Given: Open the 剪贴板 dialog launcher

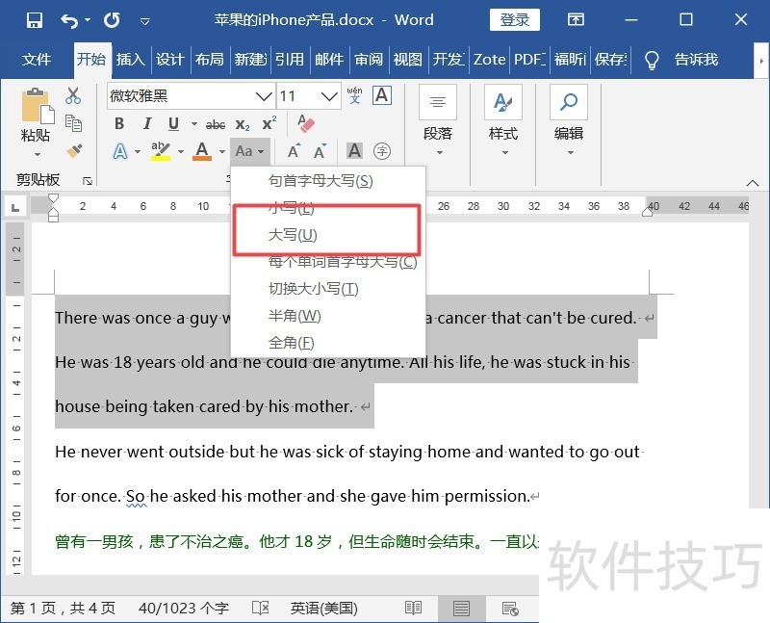Looking at the screenshot, I should pos(88,181).
